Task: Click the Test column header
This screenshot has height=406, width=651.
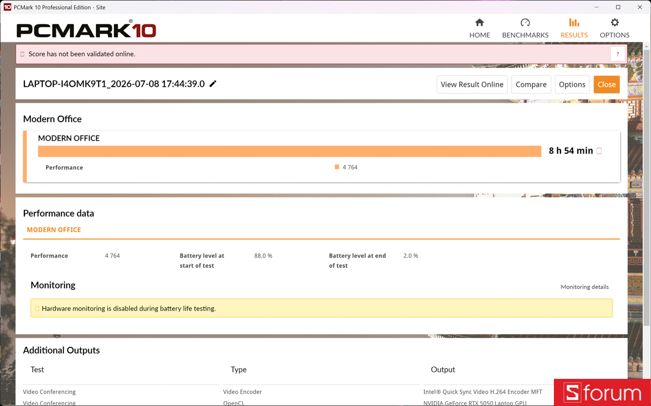Action: point(37,370)
